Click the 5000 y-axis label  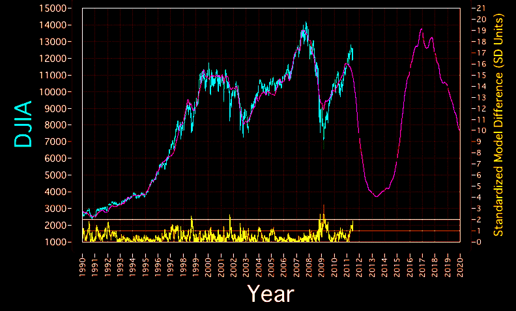pos(55,175)
